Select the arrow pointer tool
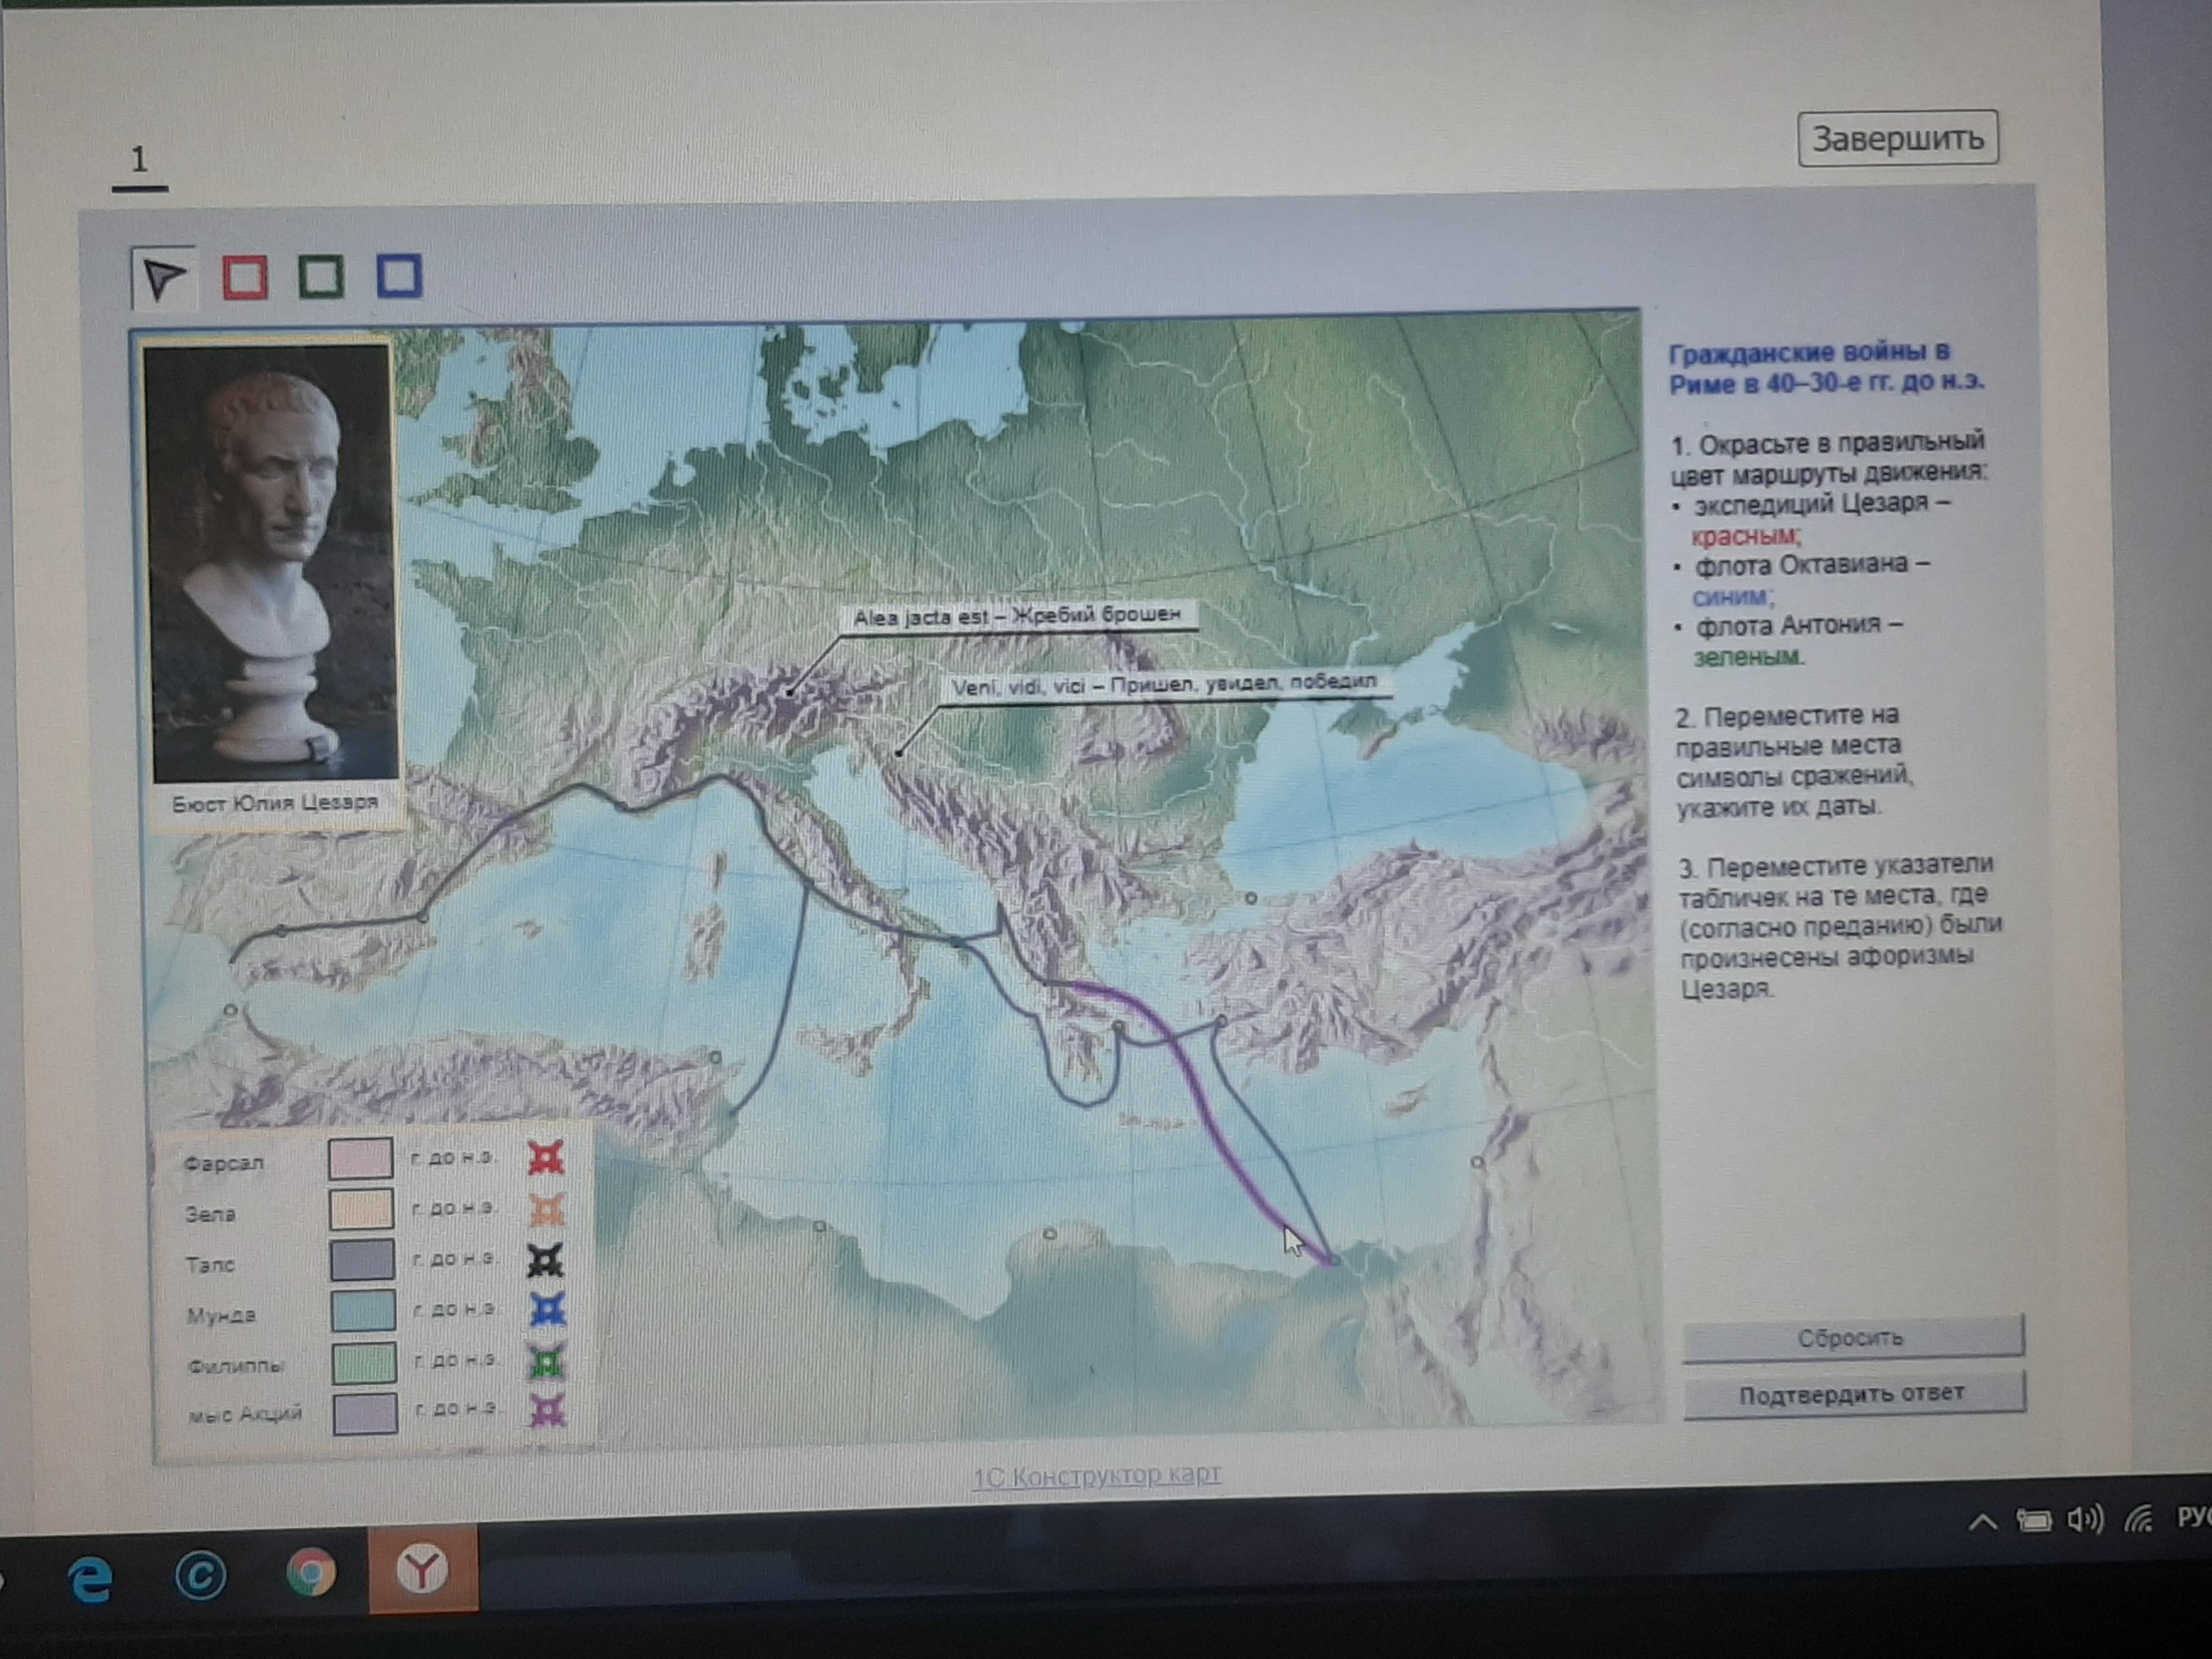The image size is (2212, 1659). pyautogui.click(x=163, y=279)
